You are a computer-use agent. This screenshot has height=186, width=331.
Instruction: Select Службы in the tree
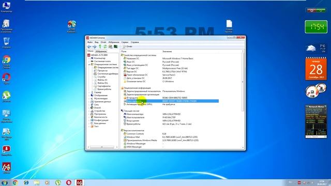pyautogui.click(x=101, y=77)
